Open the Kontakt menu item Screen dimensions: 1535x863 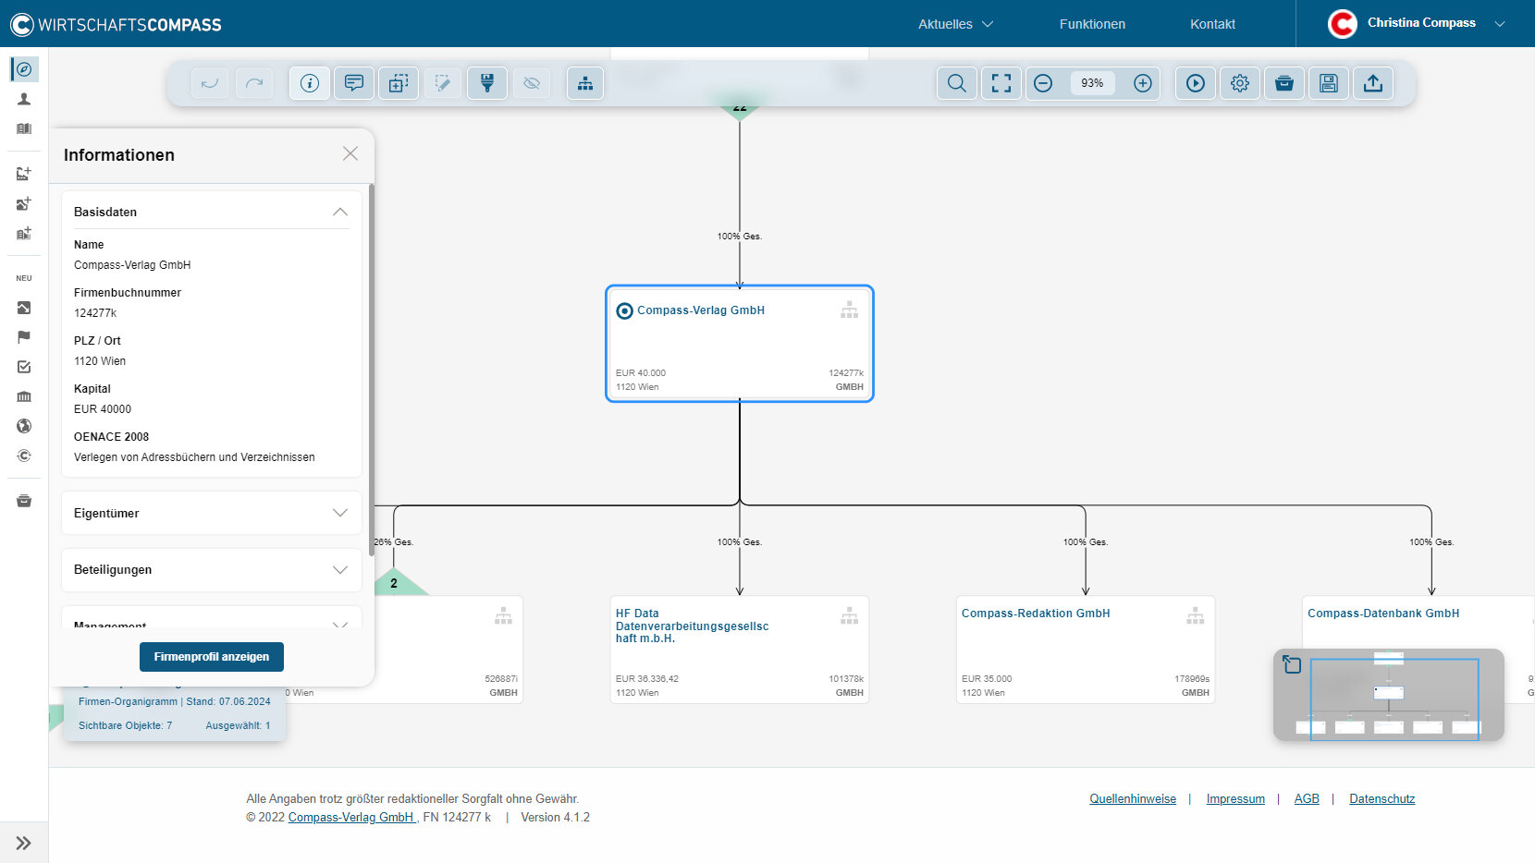(1212, 24)
